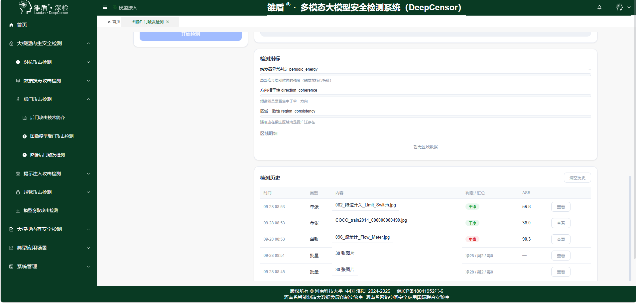
Task: Click the periodic_energy progress bar
Action: click(x=425, y=75)
